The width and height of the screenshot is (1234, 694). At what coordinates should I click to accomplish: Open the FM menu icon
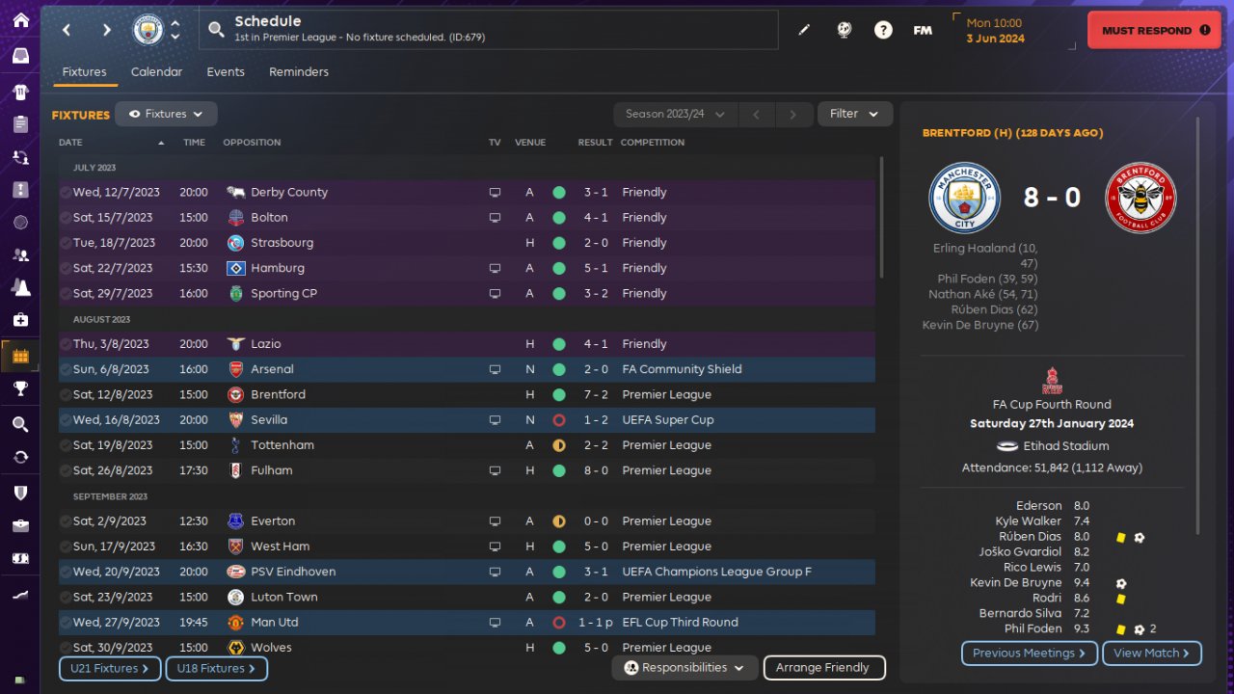tap(923, 30)
